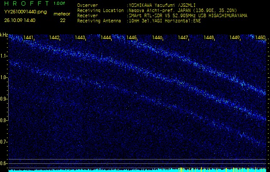Click the observer name YOSHIKAWA Yasufumi

point(156,6)
